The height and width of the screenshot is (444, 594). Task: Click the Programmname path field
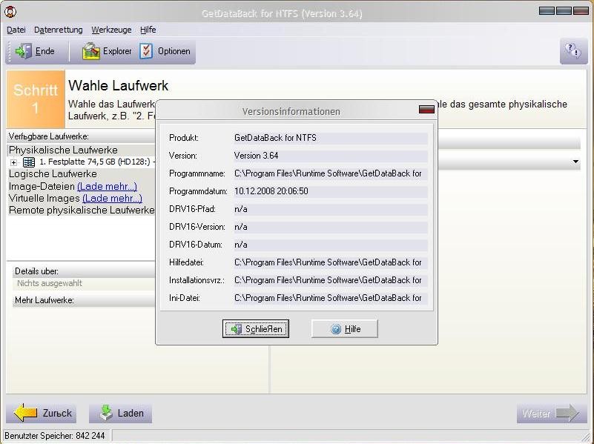(331, 173)
